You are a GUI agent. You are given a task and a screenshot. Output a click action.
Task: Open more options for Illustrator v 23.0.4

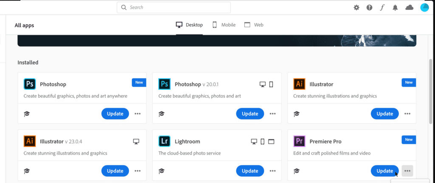pos(138,171)
